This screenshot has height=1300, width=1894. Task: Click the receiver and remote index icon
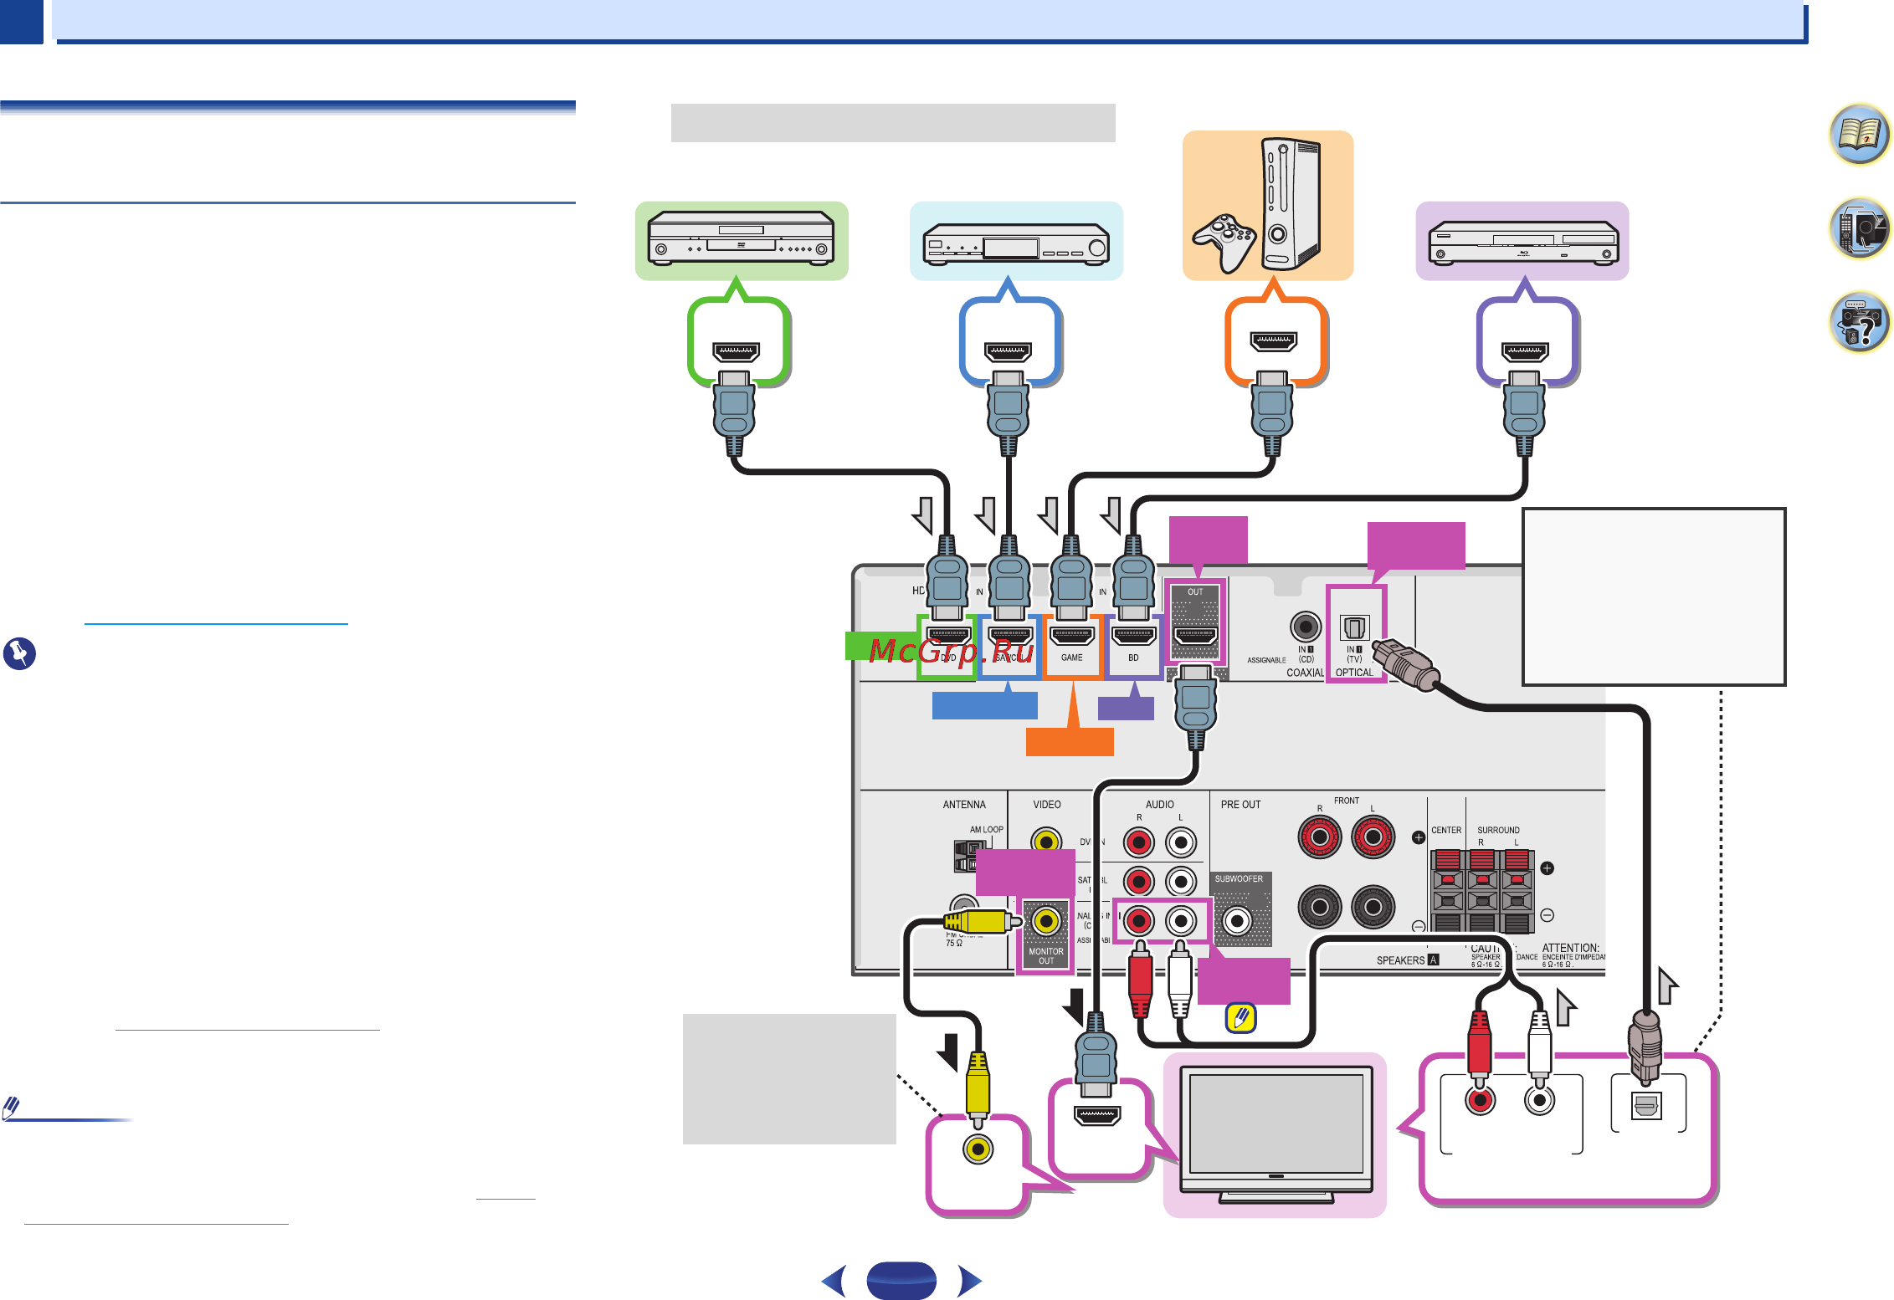click(1859, 228)
